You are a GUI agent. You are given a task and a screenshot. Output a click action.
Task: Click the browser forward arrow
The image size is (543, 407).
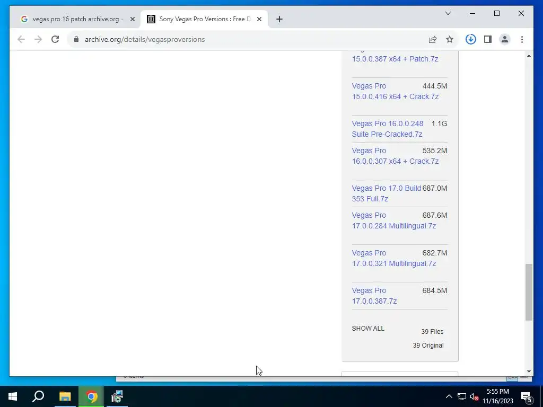pyautogui.click(x=38, y=39)
